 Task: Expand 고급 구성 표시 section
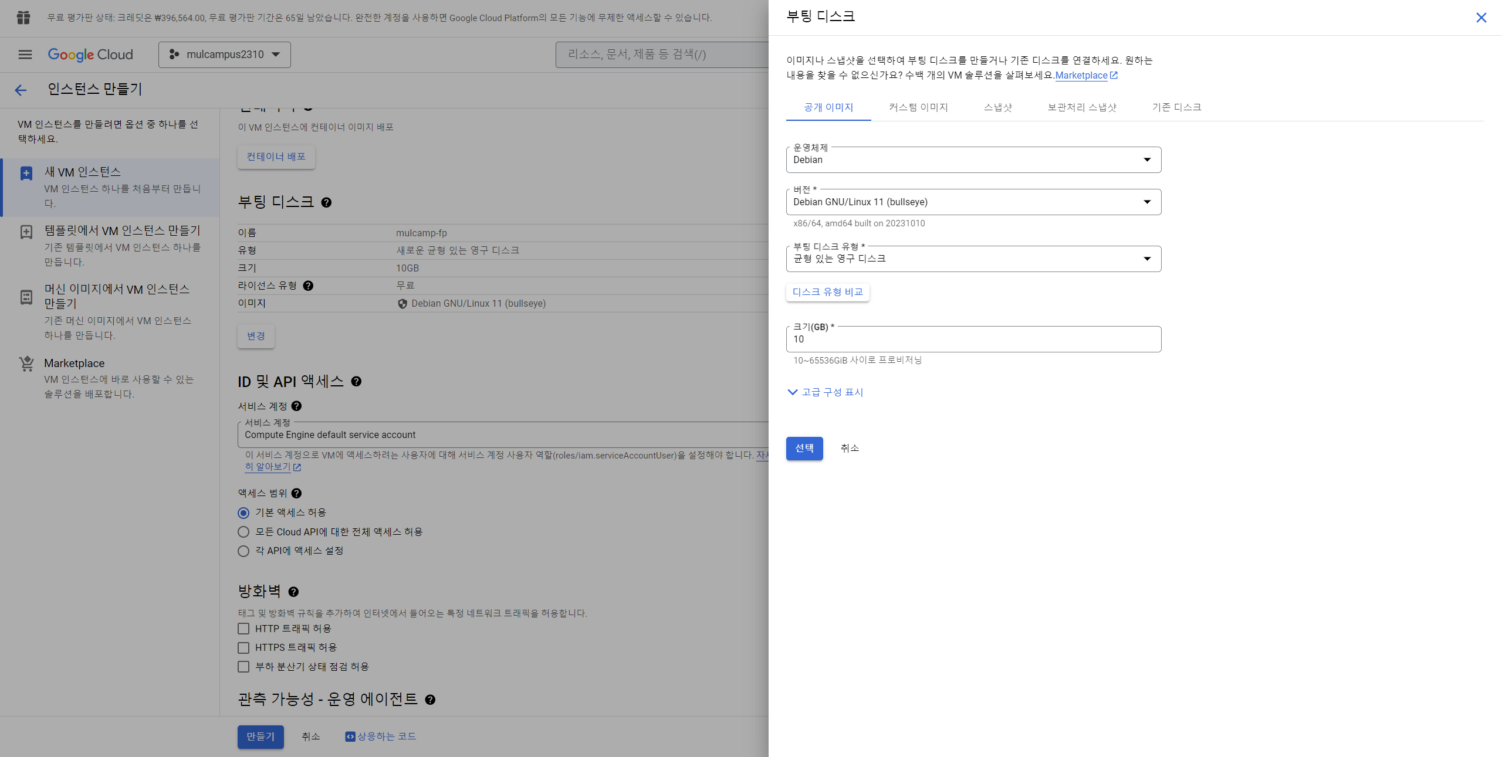click(825, 392)
